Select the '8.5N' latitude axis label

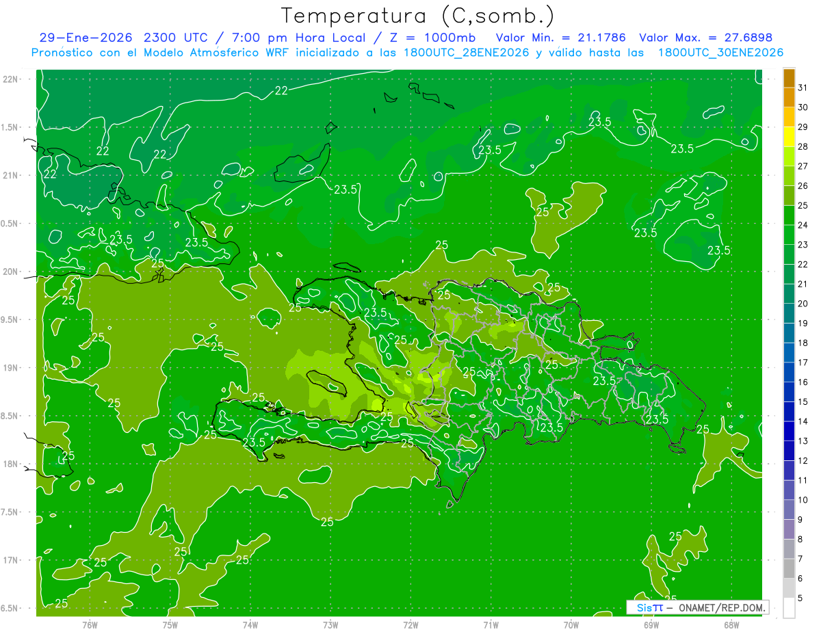point(10,416)
